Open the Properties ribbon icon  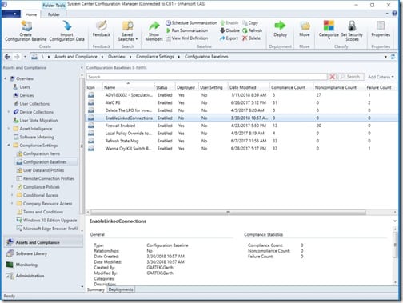click(x=381, y=26)
